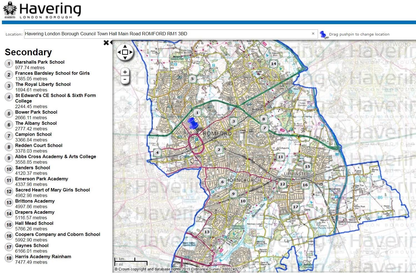Select map marker 10 on the map
The width and height of the screenshot is (416, 274).
click(x=243, y=201)
